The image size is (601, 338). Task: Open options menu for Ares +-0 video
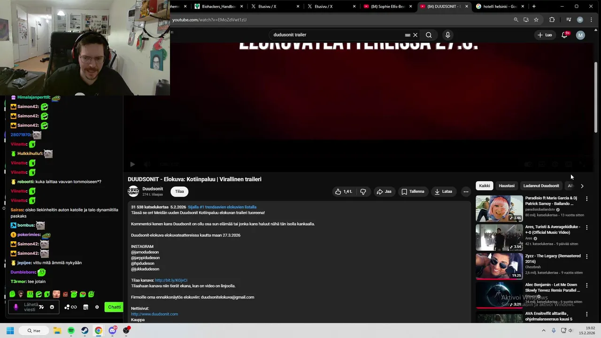tap(586, 227)
